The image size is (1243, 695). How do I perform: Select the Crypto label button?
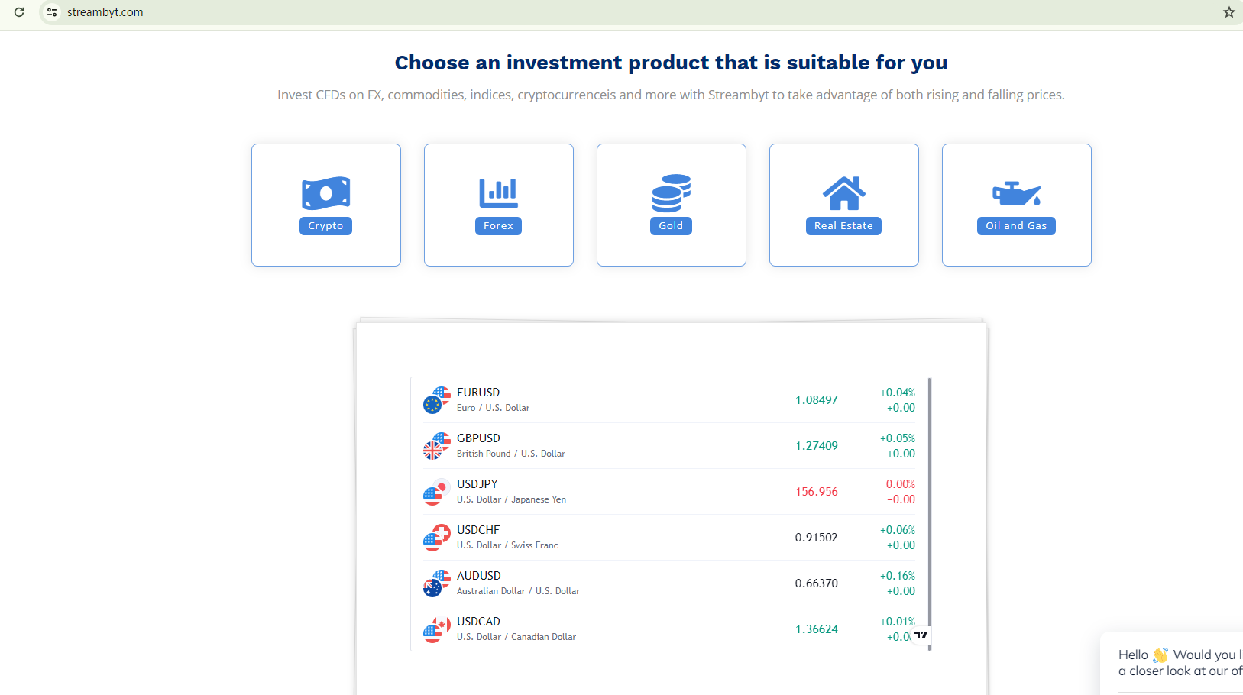(x=325, y=226)
